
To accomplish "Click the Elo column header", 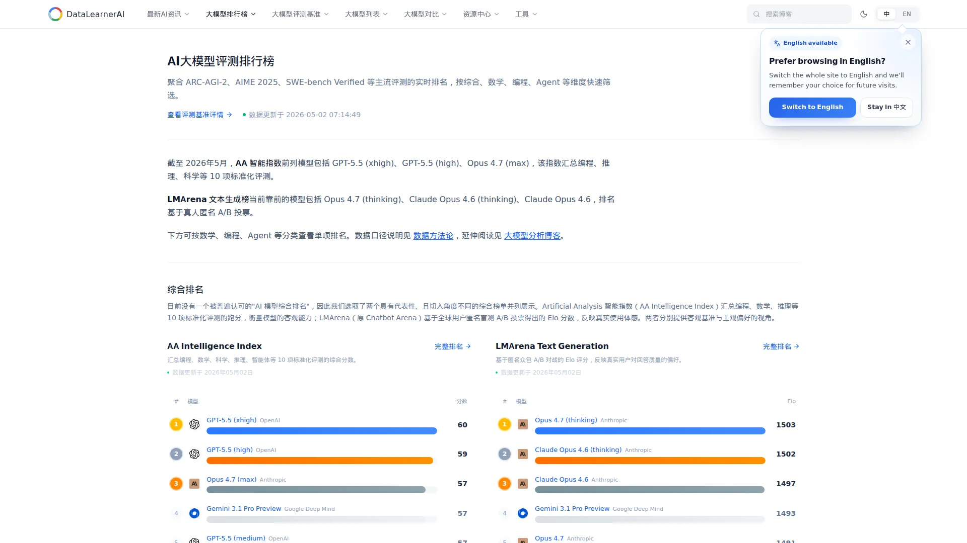I will pos(791,401).
